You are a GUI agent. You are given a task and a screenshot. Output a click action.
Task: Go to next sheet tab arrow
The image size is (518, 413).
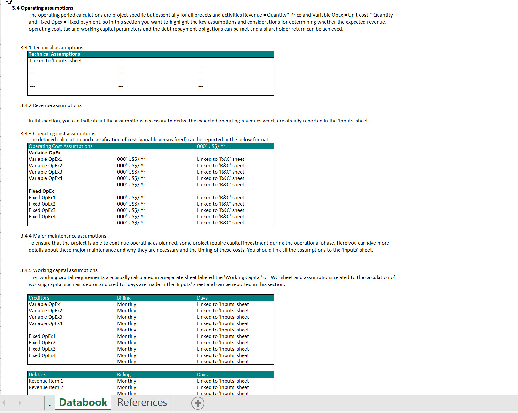pyautogui.click(x=20, y=403)
